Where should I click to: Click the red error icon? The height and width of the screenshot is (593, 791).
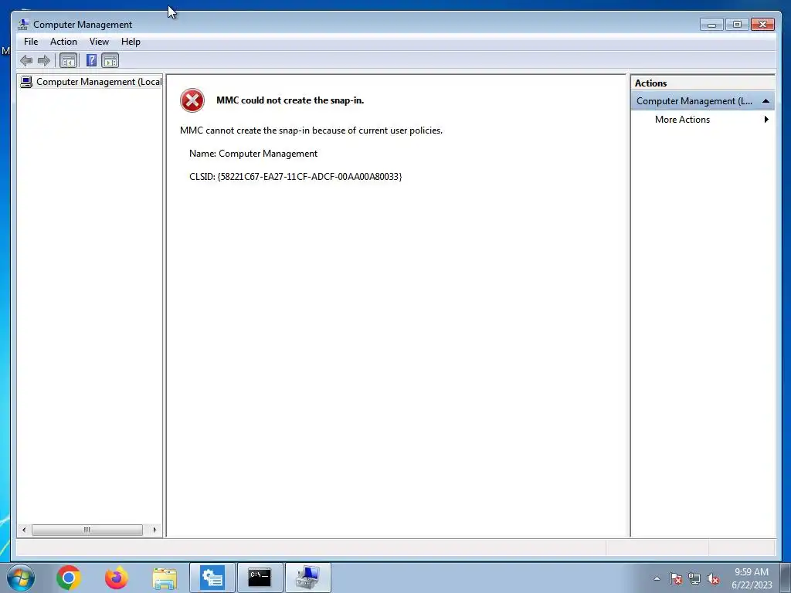tap(192, 100)
